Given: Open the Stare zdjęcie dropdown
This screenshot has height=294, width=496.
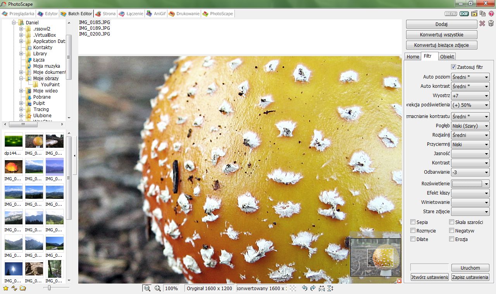Looking at the screenshot, I should 470,212.
